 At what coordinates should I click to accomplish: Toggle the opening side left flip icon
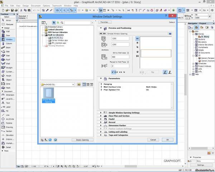coord(165,72)
